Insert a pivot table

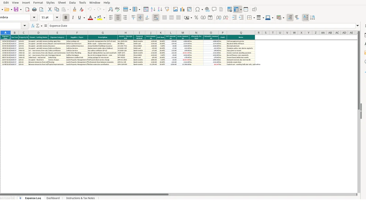(189, 9)
